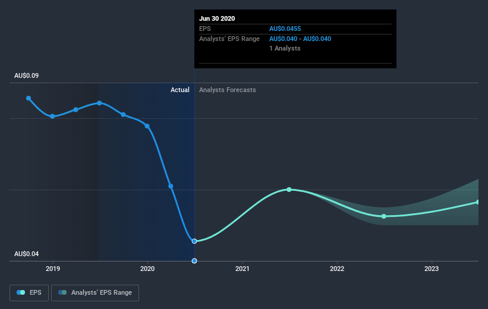
Task: Click the Analysts Forecasts label
Action: coord(228,90)
